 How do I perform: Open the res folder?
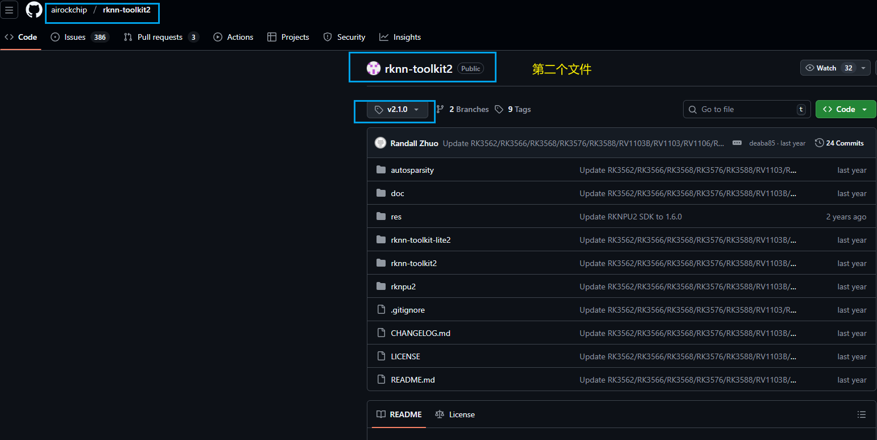coord(396,217)
